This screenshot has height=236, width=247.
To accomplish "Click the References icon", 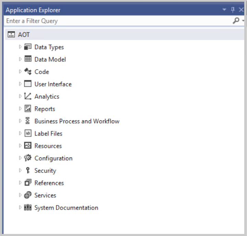I will pos(28,182).
